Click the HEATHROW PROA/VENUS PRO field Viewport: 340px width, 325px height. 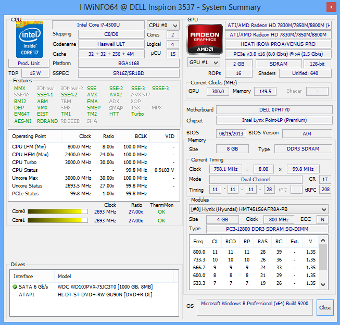pos(278,44)
